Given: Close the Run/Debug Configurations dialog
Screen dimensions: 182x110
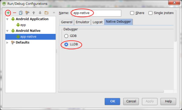Looking at the screenshot, I should (174, 3).
